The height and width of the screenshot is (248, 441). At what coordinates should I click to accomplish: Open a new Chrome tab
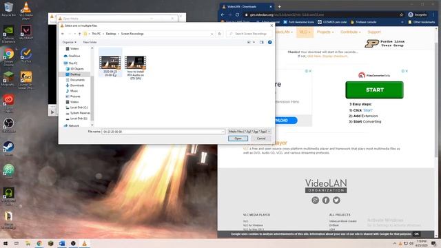[x=279, y=6]
